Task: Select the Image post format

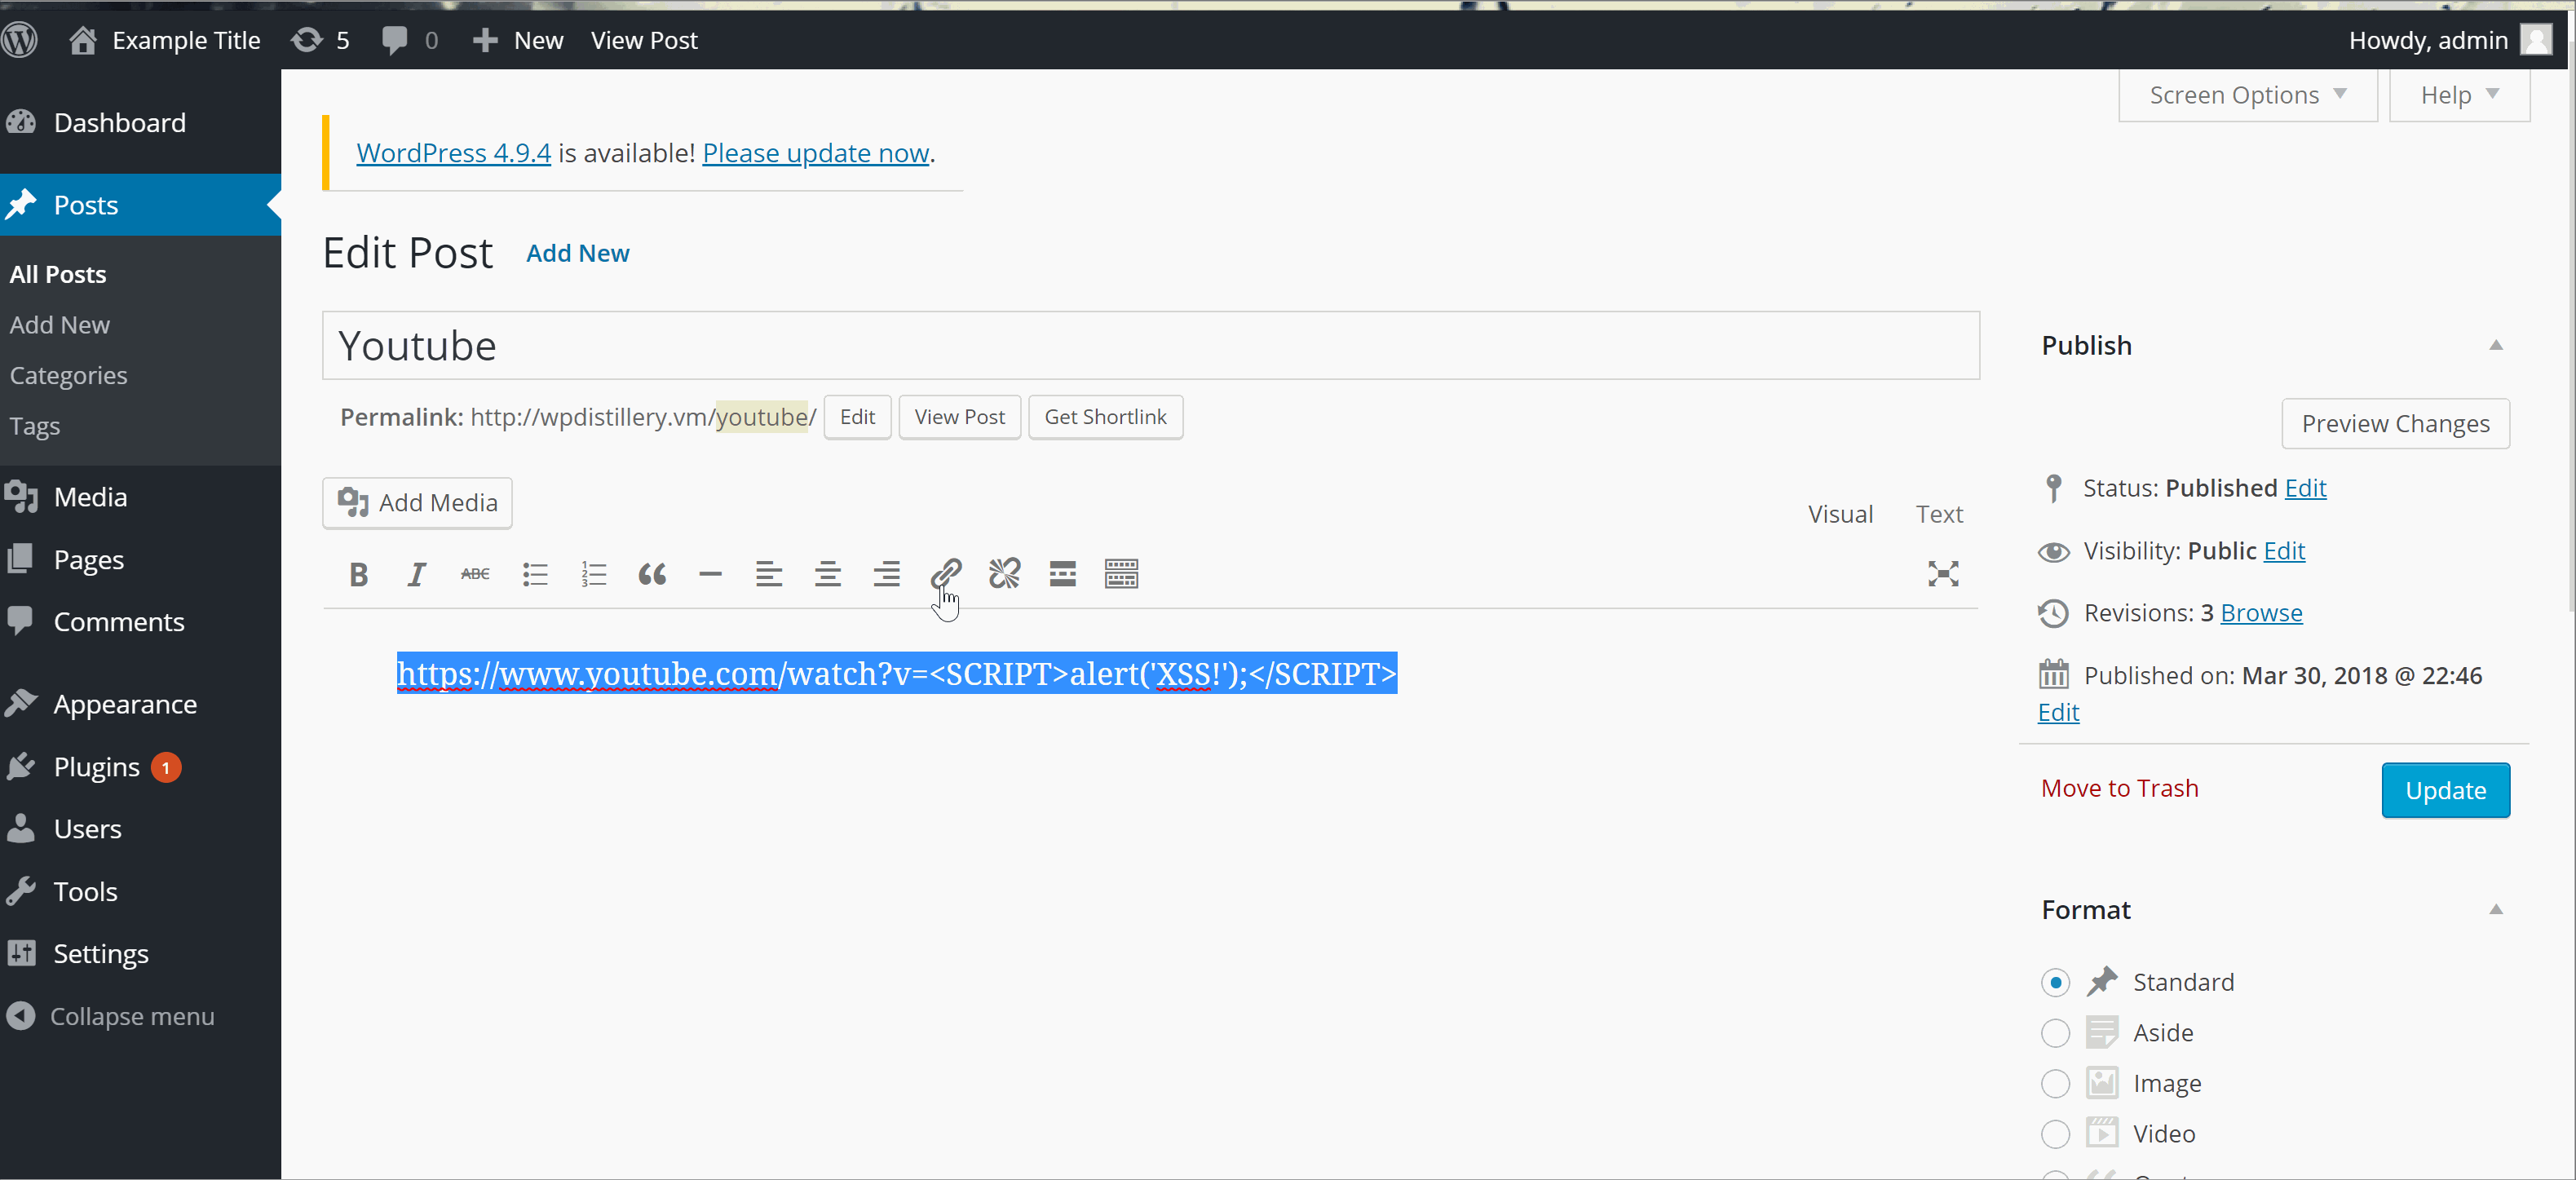Action: 2055,1084
